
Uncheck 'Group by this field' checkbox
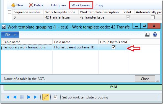click(x=114, y=47)
